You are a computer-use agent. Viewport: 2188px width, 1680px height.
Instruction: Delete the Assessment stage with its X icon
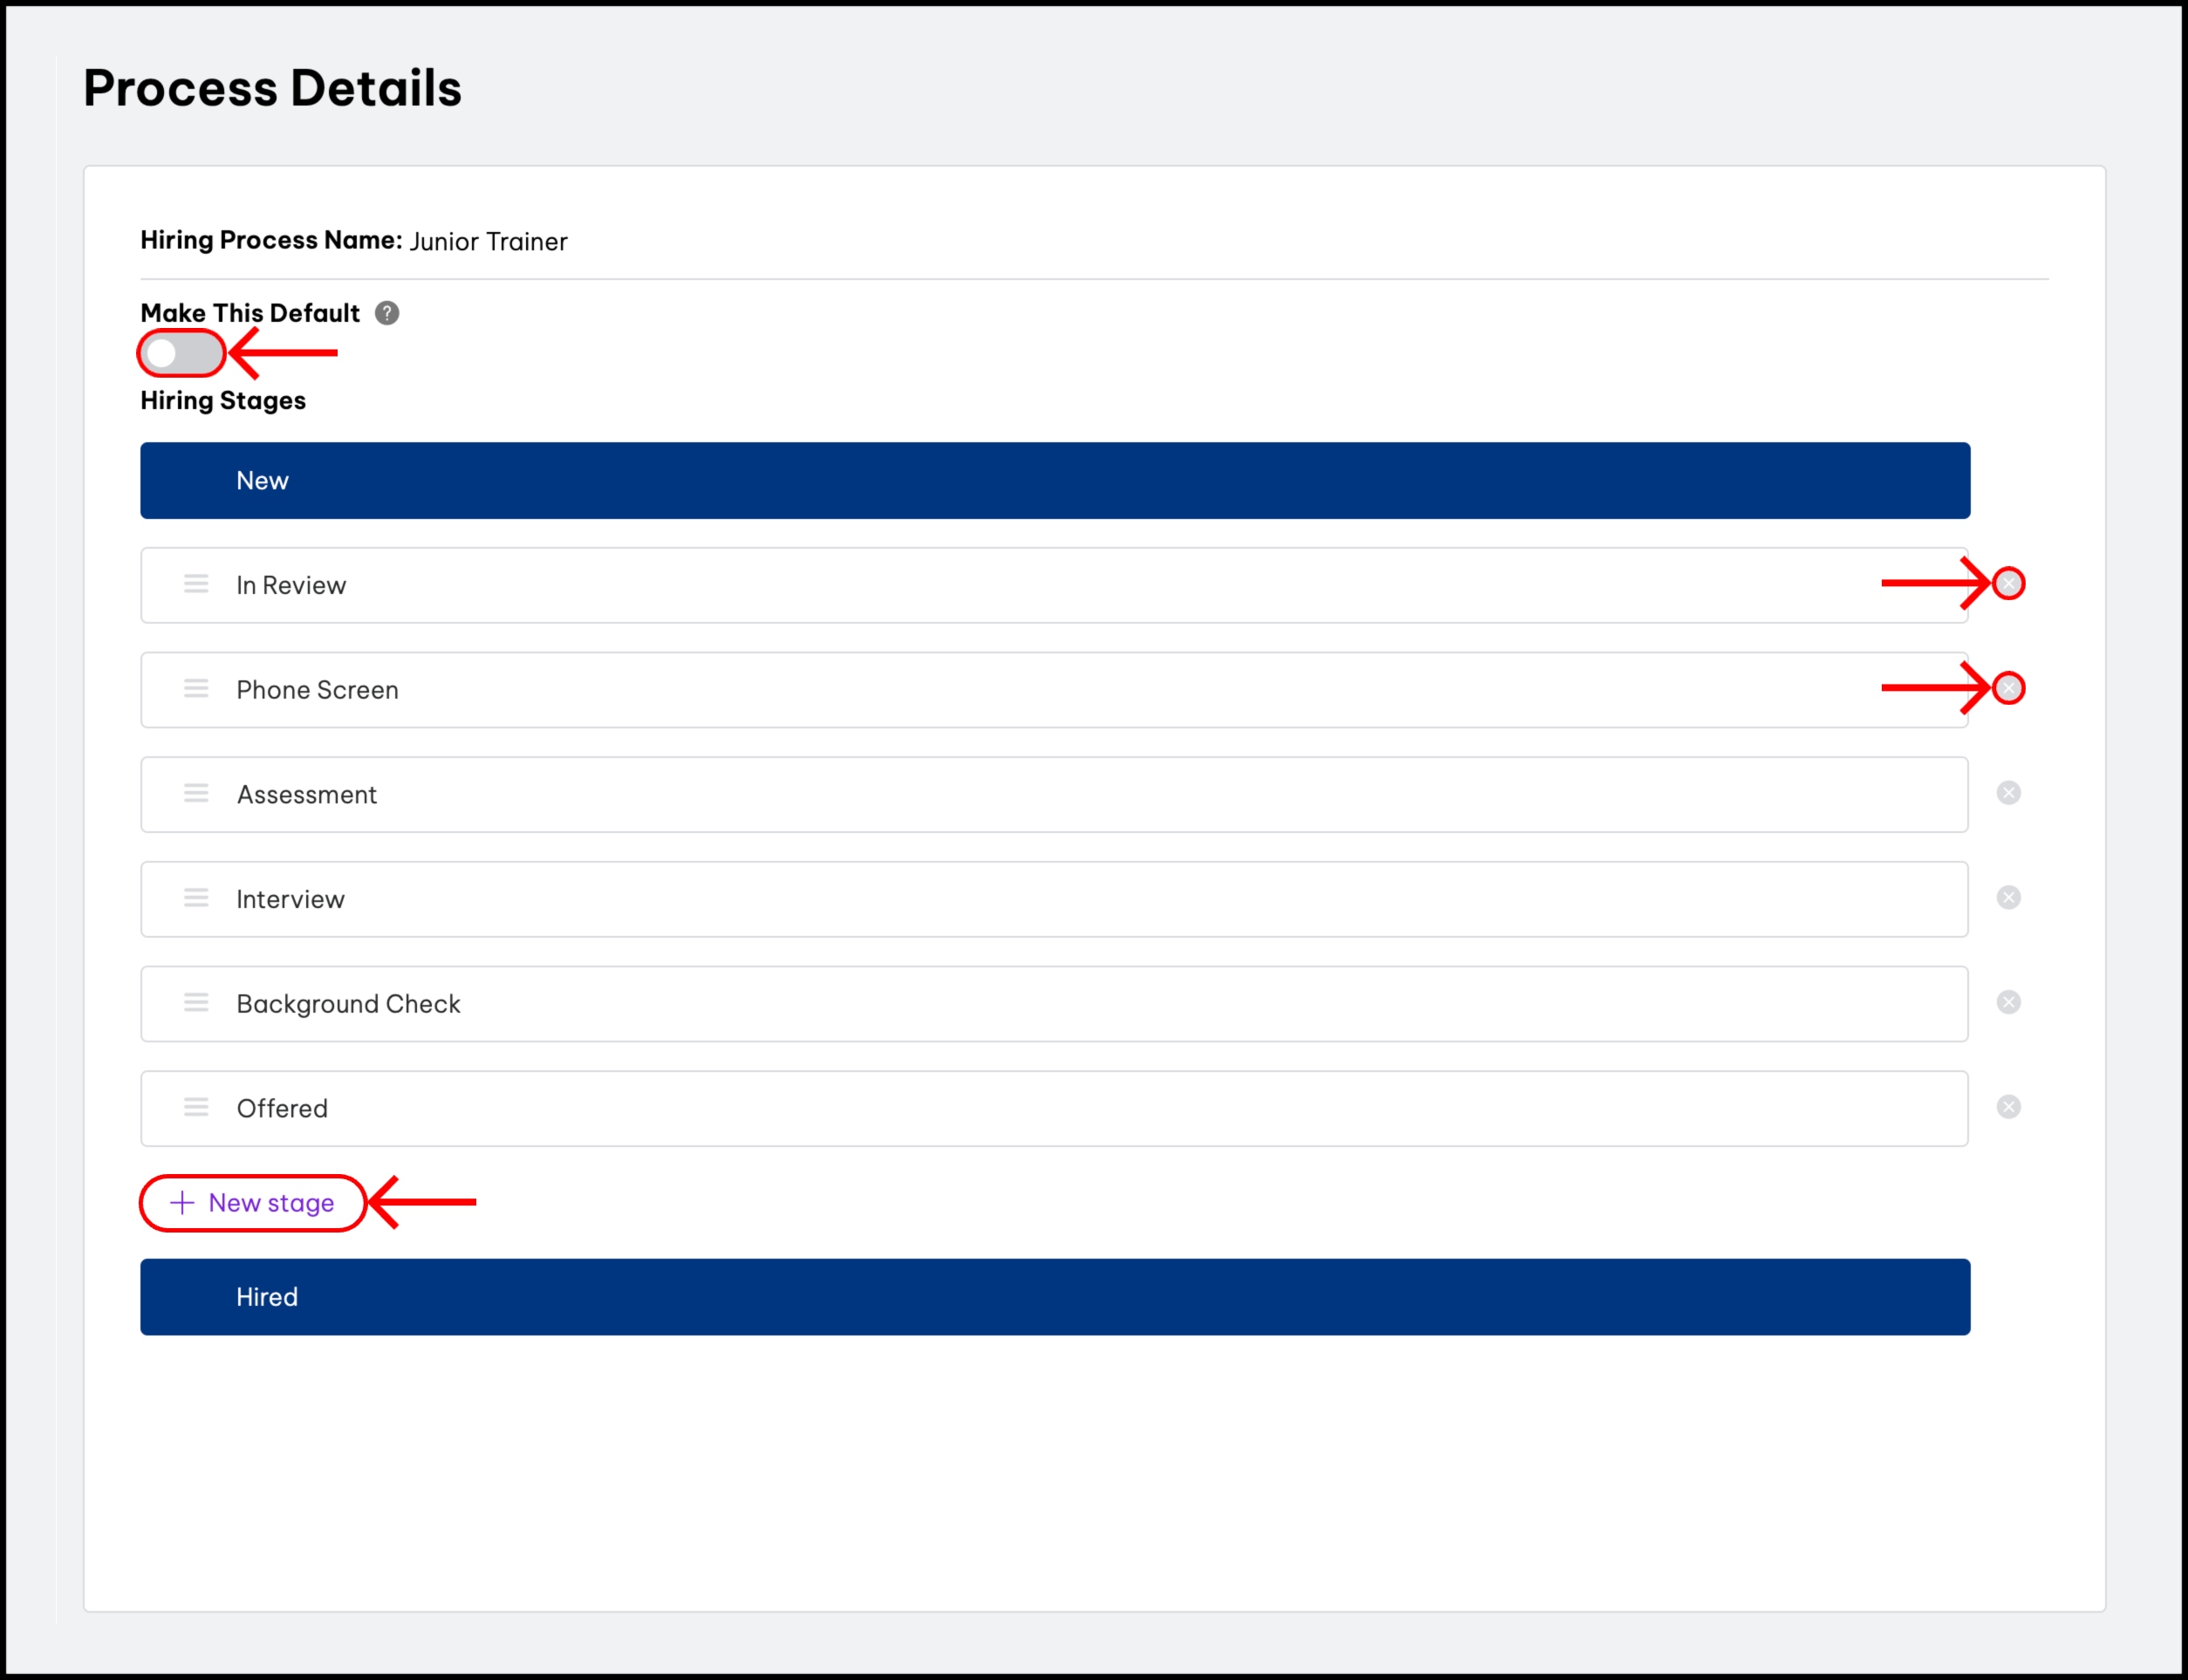tap(2008, 793)
